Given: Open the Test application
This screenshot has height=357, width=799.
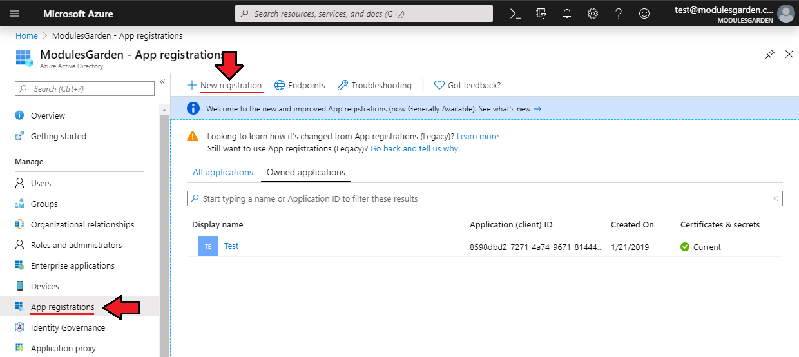Looking at the screenshot, I should pyautogui.click(x=231, y=246).
